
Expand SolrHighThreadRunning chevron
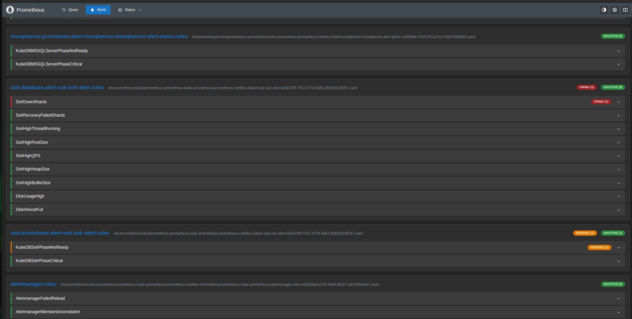click(x=619, y=129)
